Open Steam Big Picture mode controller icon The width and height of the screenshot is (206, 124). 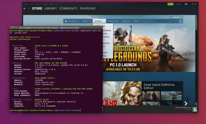tap(186, 4)
